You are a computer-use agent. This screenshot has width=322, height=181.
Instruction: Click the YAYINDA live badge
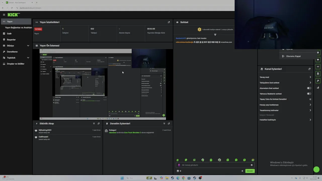[x=38, y=29]
